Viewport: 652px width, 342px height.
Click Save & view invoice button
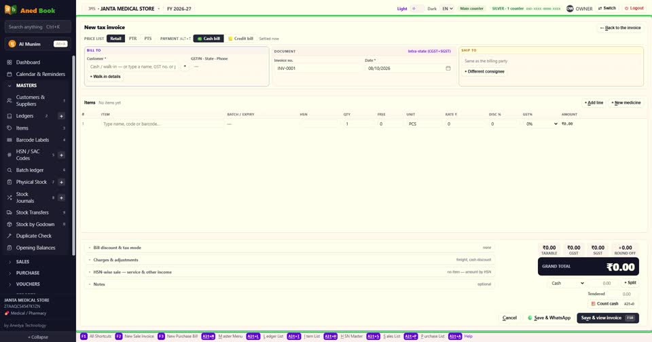(x=607, y=318)
